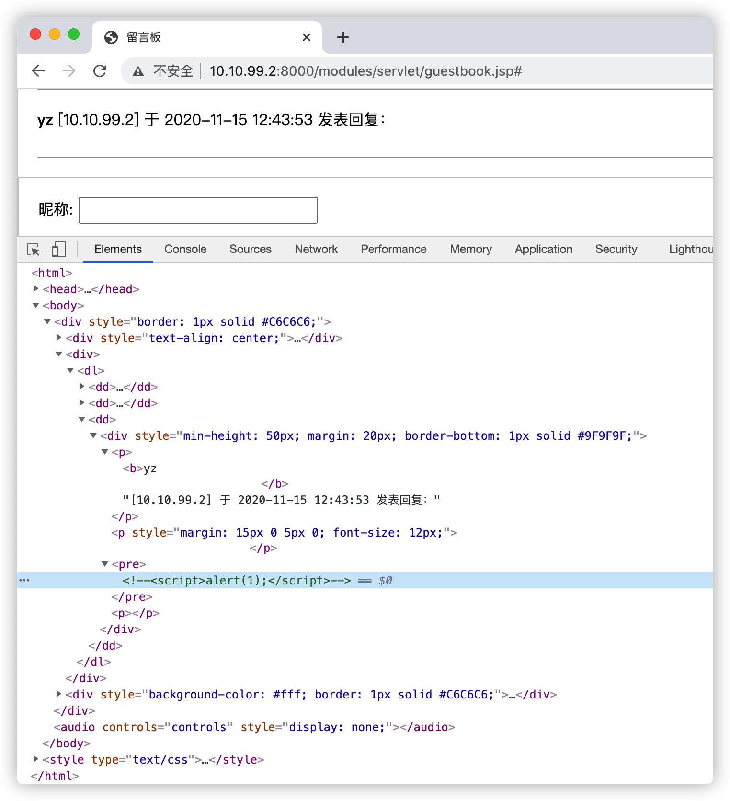
Task: Click the forward navigation arrow
Action: [69, 71]
